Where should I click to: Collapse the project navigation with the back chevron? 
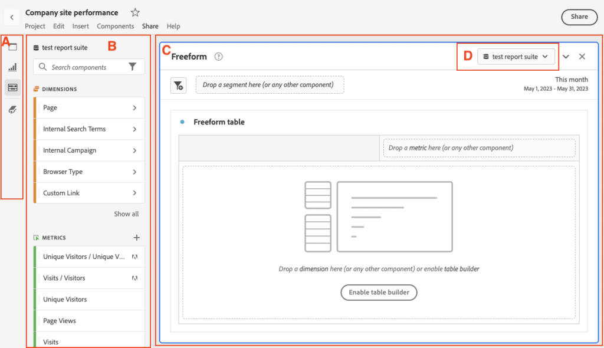[x=12, y=17]
